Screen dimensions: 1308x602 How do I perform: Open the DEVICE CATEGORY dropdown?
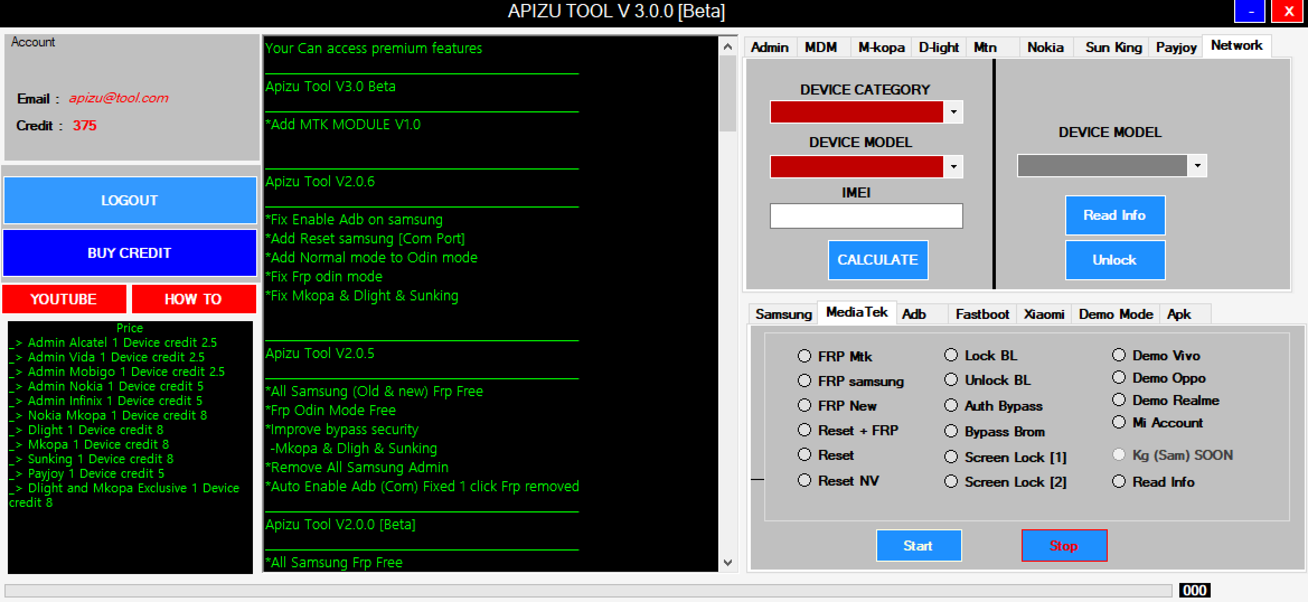[x=953, y=112]
